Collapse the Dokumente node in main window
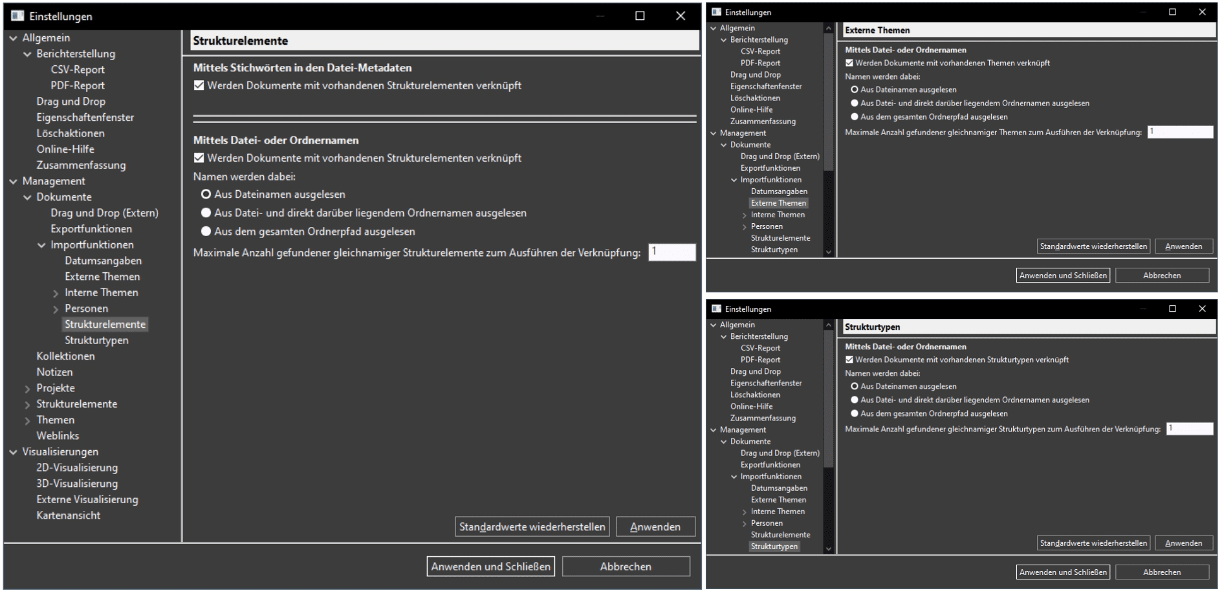The image size is (1222, 595). (28, 197)
